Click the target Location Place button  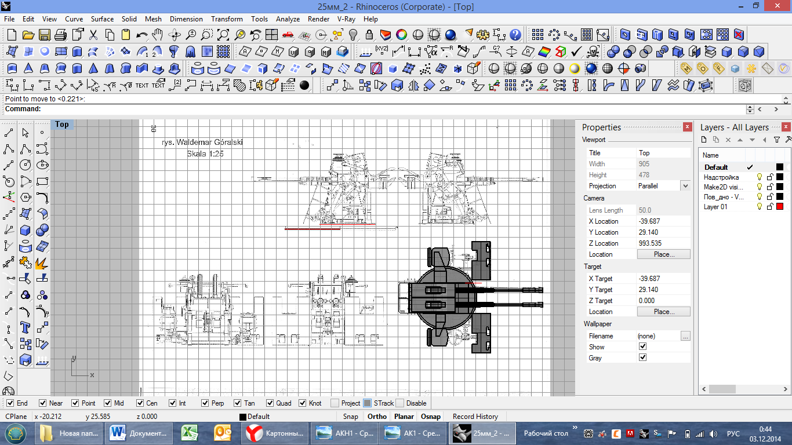(x=664, y=312)
